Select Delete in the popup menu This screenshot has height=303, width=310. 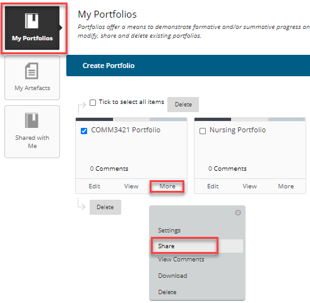click(167, 292)
